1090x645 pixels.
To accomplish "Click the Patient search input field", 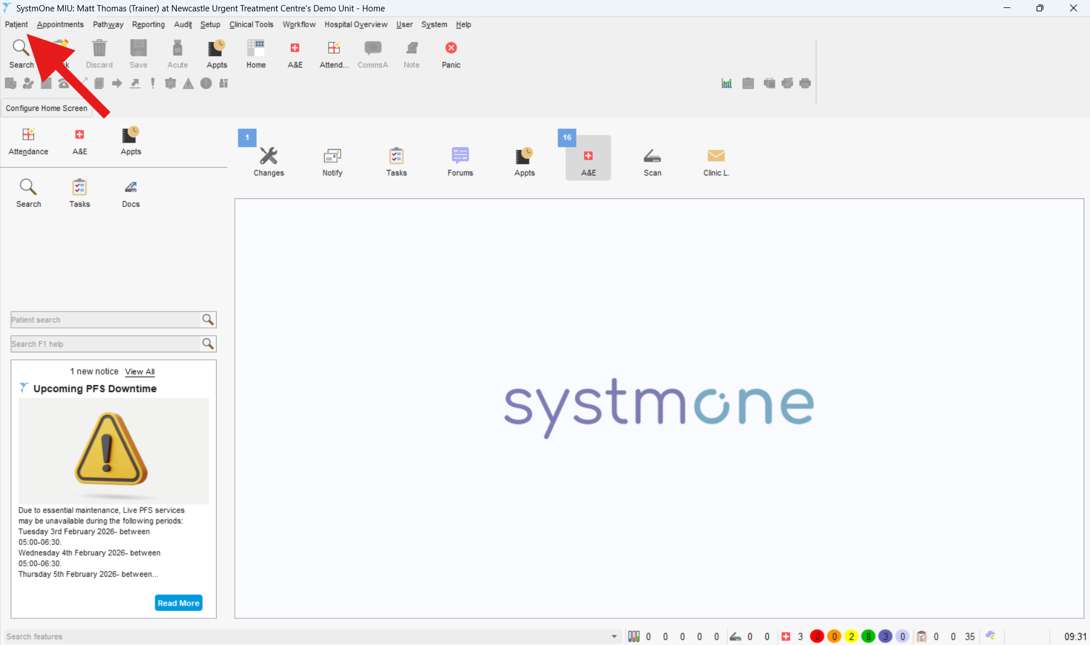I will point(105,320).
